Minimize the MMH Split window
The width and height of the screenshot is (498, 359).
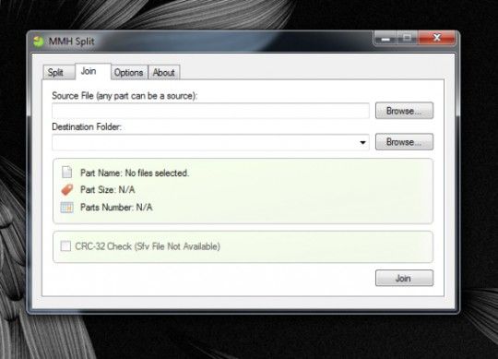pos(385,39)
